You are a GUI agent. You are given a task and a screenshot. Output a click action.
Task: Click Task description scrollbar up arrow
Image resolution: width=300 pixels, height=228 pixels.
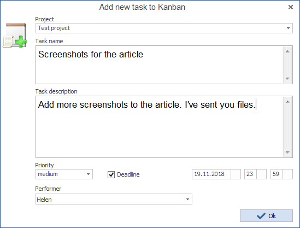(287, 102)
